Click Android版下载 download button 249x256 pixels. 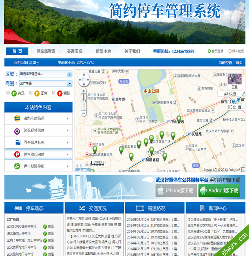coord(219,190)
